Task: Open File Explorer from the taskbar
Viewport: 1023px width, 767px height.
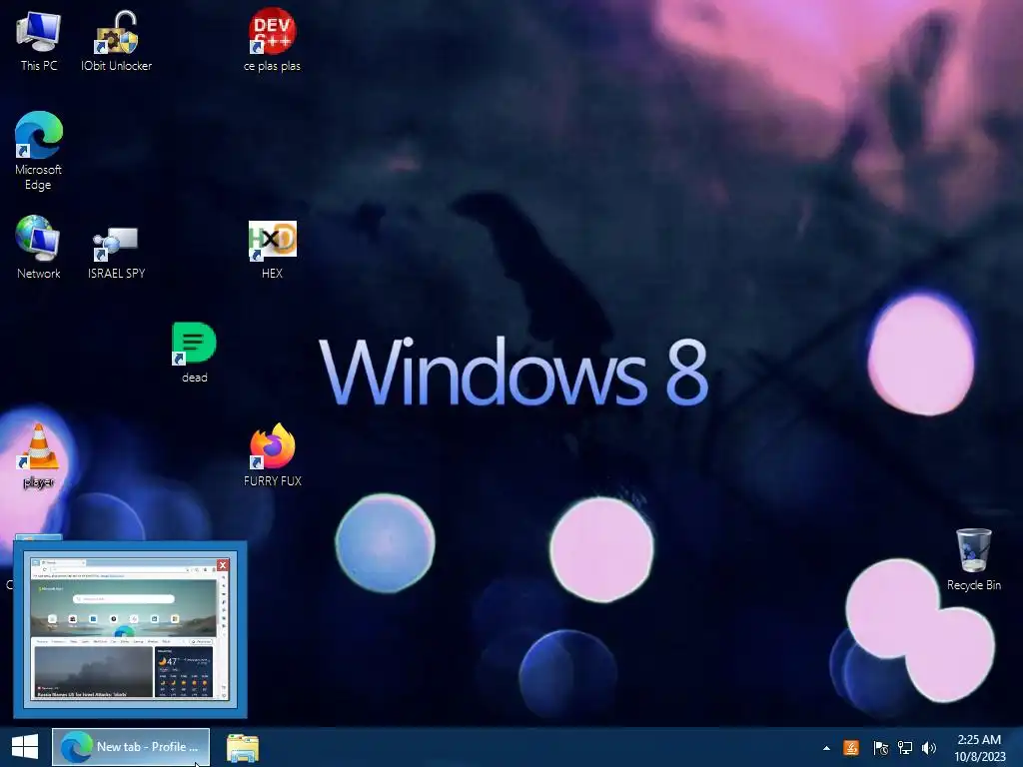Action: click(x=243, y=747)
